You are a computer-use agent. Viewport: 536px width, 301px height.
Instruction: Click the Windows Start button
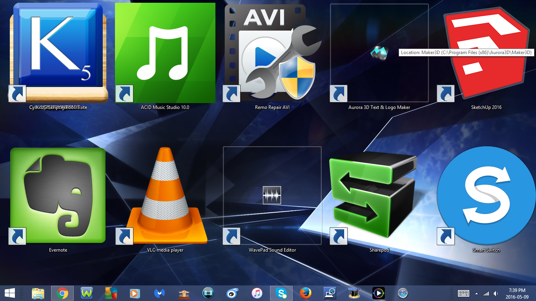(x=10, y=293)
